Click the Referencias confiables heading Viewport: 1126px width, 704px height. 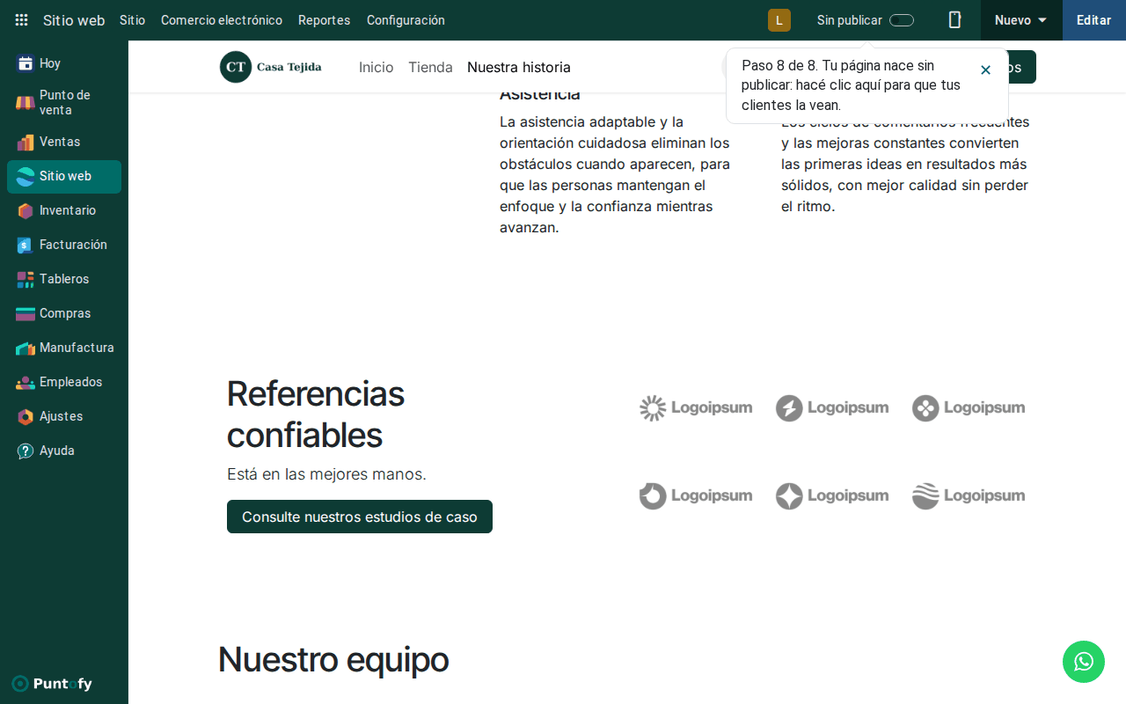pyautogui.click(x=316, y=414)
